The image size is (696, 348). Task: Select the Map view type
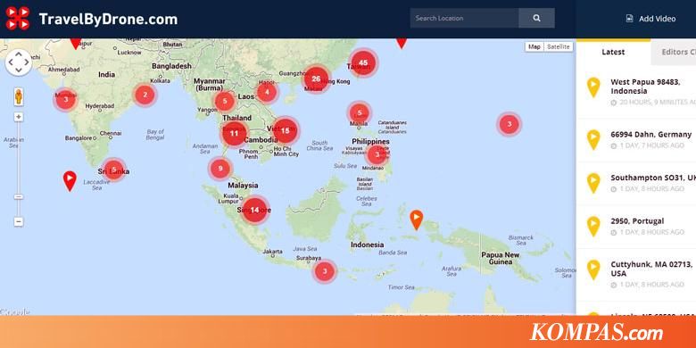point(534,46)
